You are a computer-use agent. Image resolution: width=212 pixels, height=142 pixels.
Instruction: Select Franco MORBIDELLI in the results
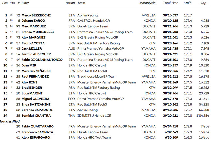tap(38, 32)
